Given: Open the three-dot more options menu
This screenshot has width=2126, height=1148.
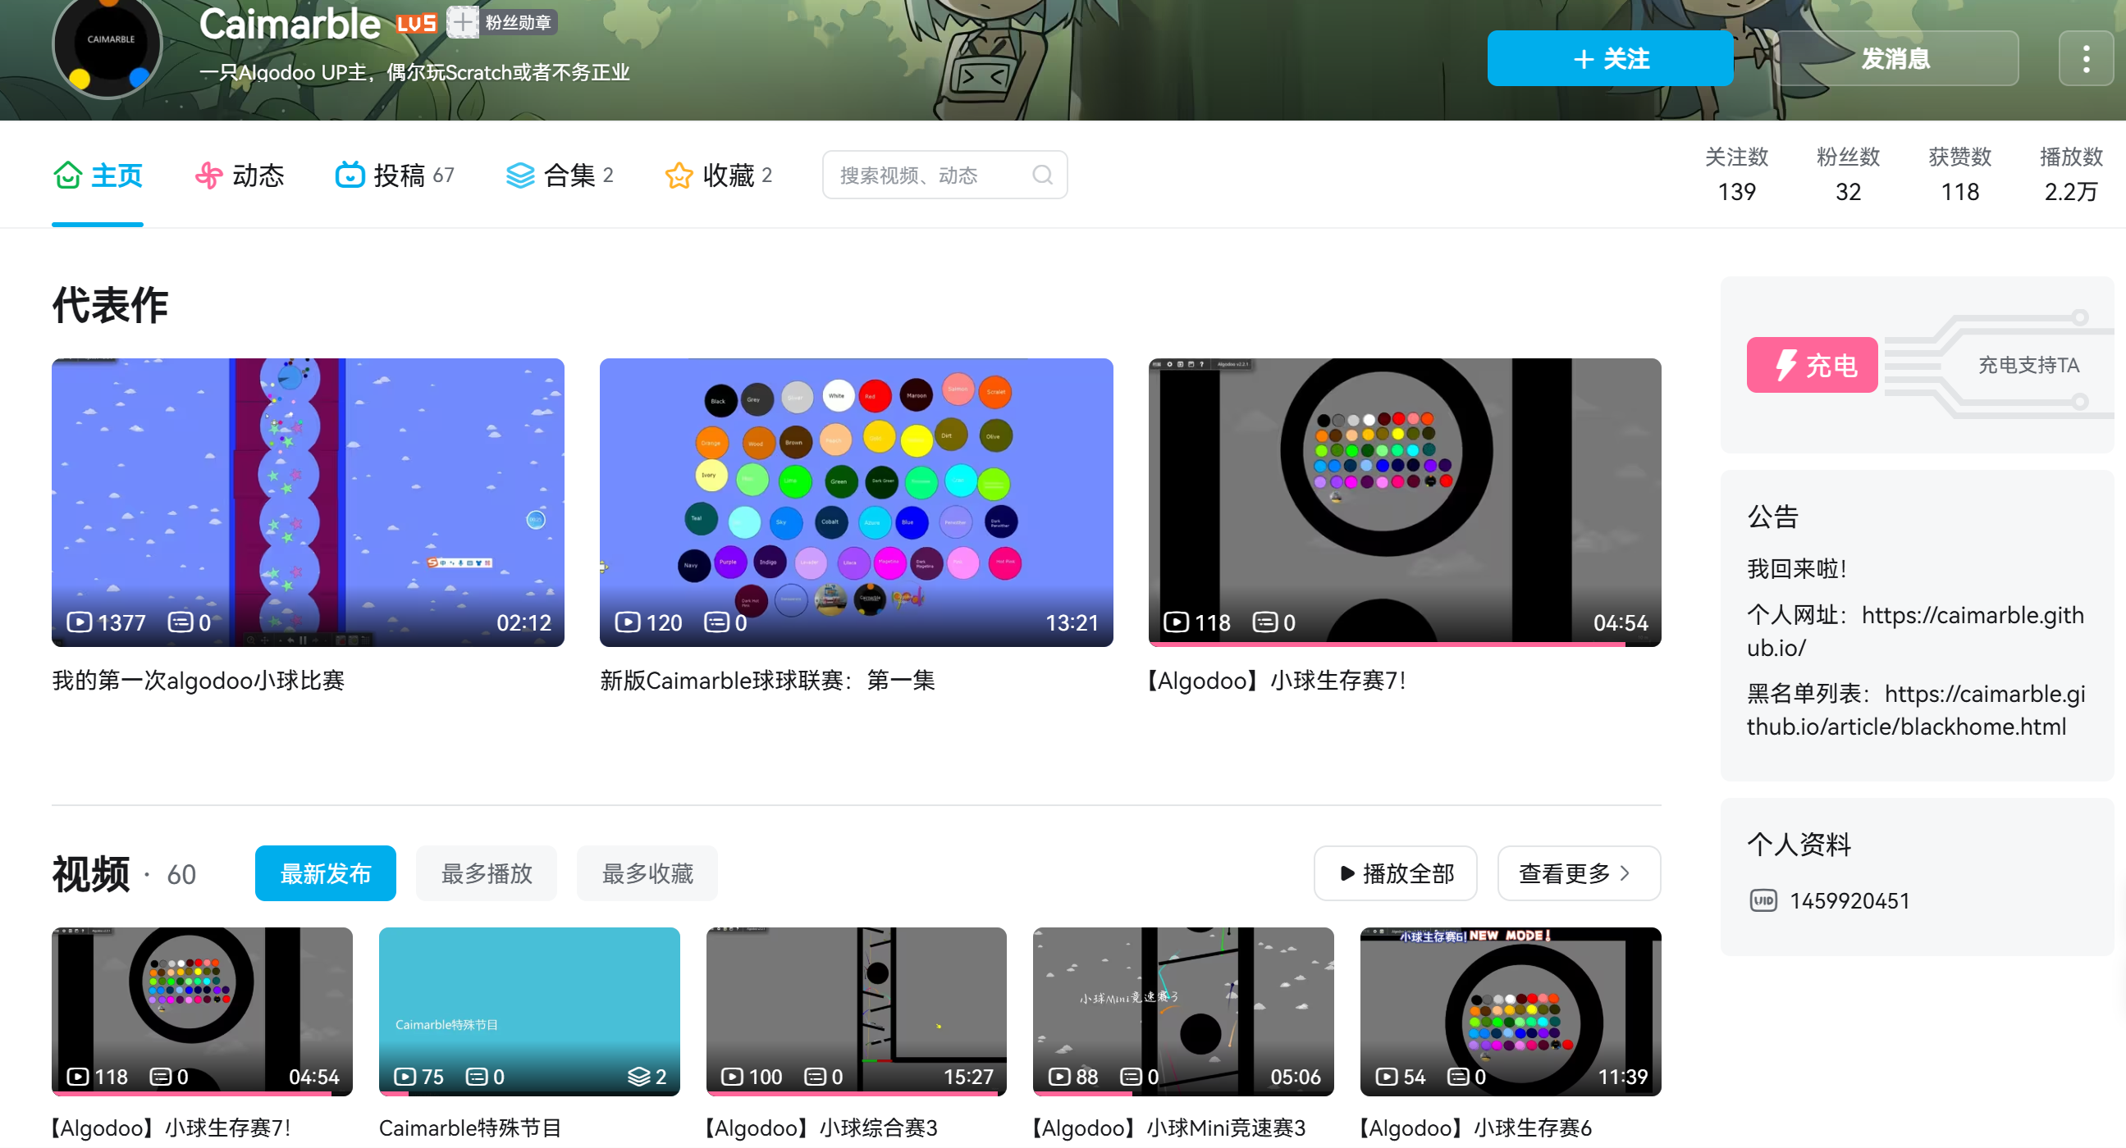Looking at the screenshot, I should click(2086, 58).
